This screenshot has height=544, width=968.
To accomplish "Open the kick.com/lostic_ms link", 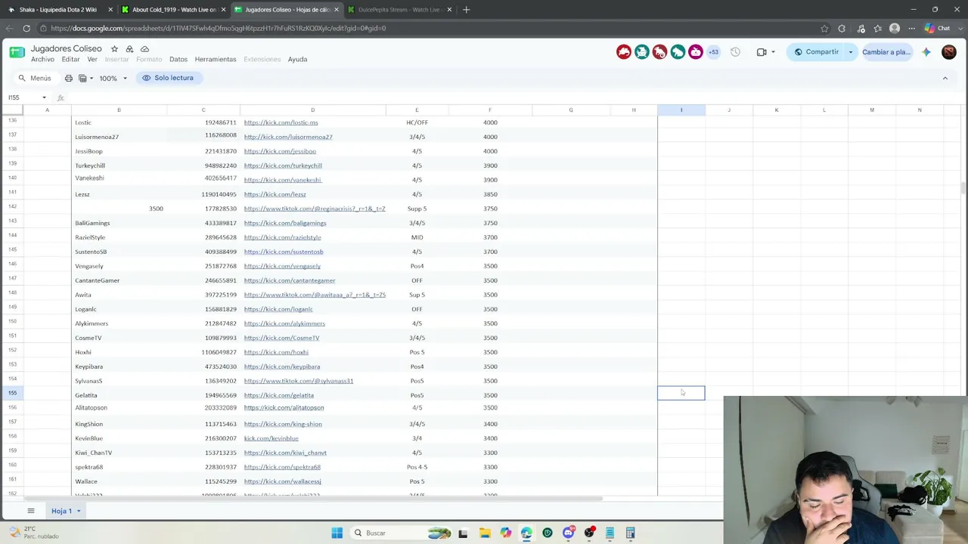I will pyautogui.click(x=281, y=122).
